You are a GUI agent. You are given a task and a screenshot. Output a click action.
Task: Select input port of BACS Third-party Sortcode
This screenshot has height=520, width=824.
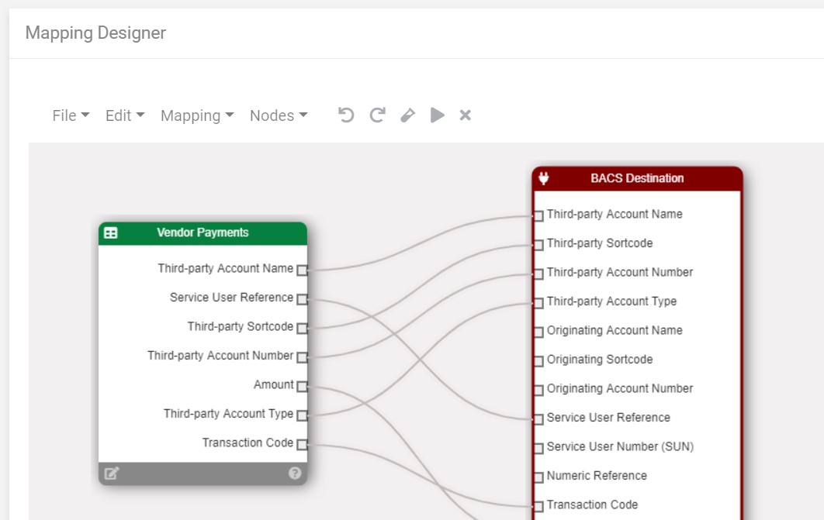coord(538,245)
